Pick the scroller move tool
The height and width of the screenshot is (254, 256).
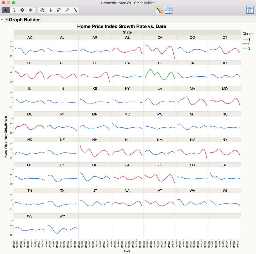pos(31,10)
